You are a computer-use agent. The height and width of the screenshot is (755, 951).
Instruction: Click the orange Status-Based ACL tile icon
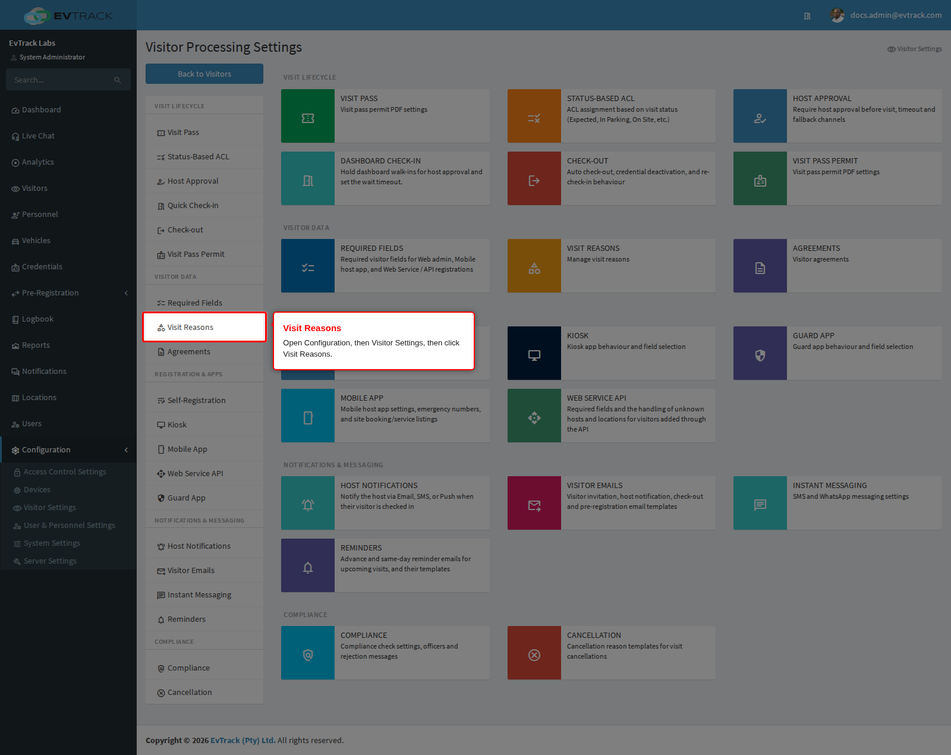(x=534, y=116)
